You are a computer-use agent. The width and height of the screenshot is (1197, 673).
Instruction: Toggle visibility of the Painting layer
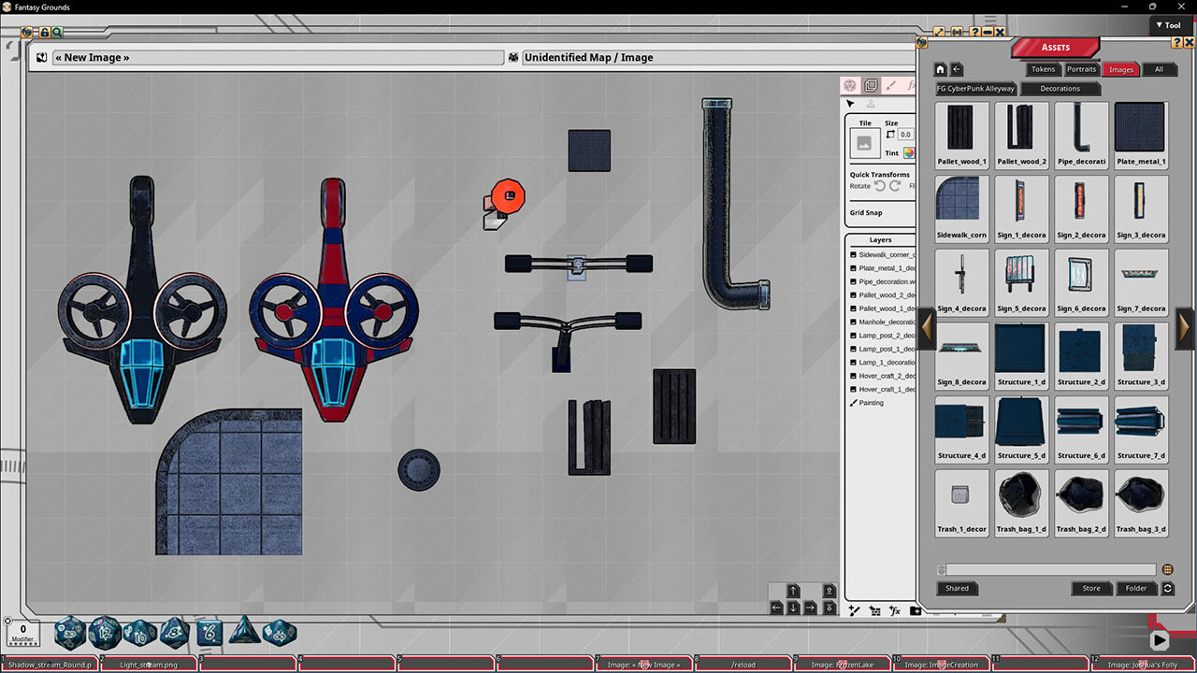pyautogui.click(x=853, y=403)
